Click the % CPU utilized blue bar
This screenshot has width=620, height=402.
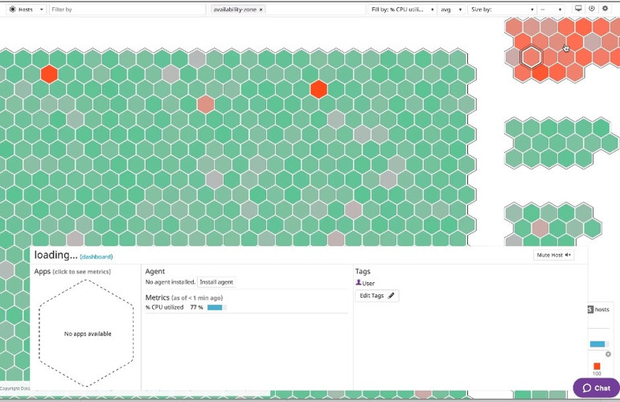click(x=215, y=307)
